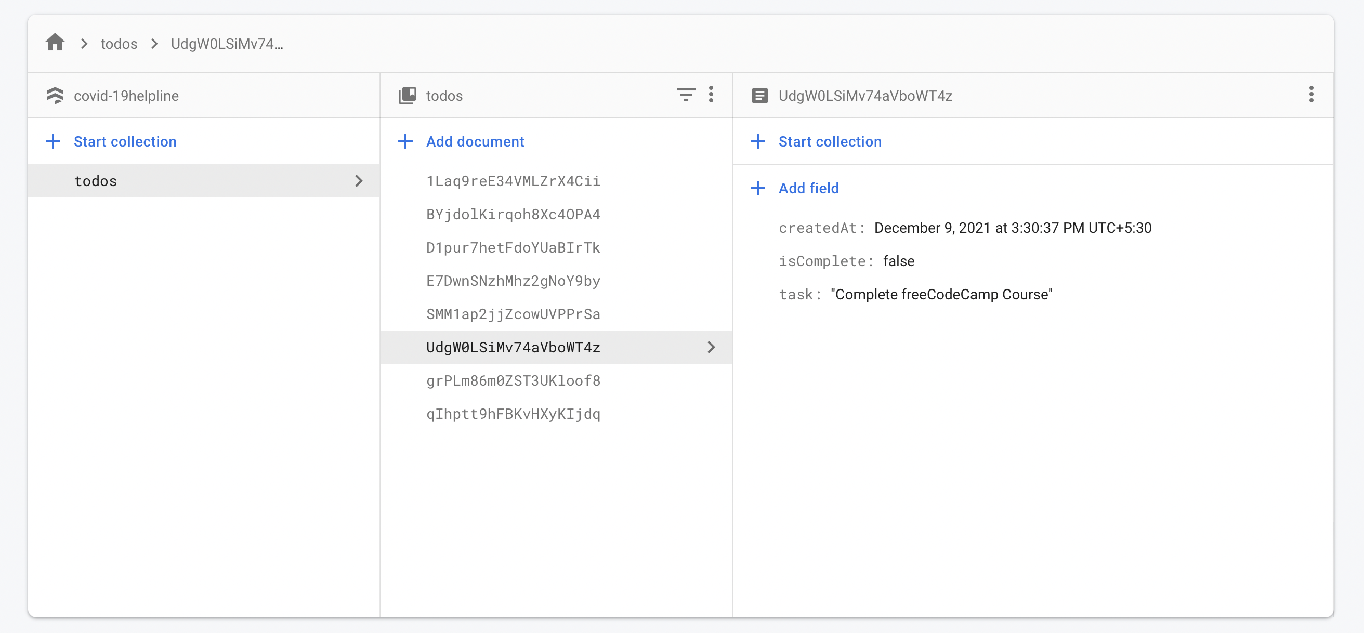Start a collection under covid-19helpline root

click(x=124, y=141)
